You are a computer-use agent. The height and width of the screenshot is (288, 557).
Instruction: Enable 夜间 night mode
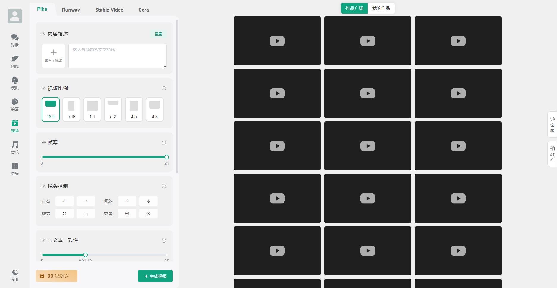[15, 274]
